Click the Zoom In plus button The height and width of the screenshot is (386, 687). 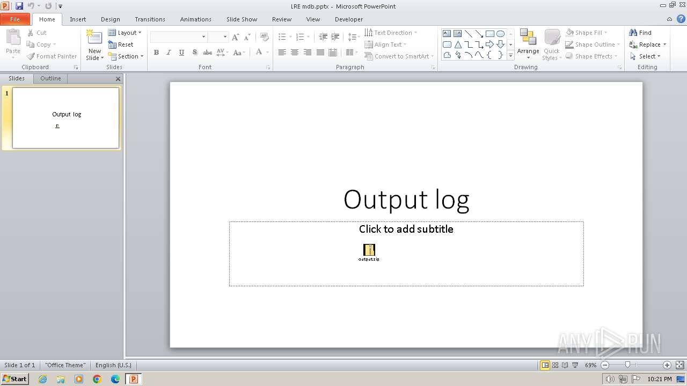pos(667,365)
